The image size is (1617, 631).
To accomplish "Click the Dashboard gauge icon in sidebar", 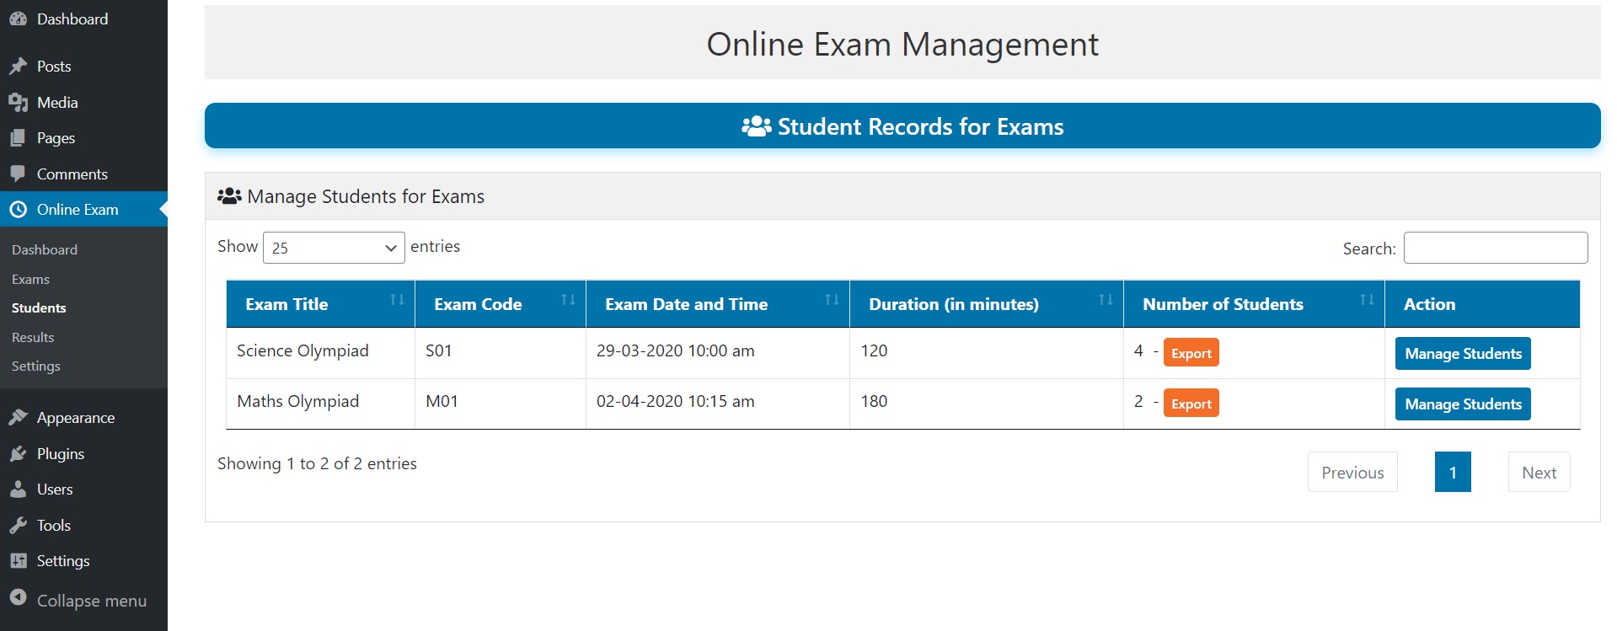I will pos(18,19).
